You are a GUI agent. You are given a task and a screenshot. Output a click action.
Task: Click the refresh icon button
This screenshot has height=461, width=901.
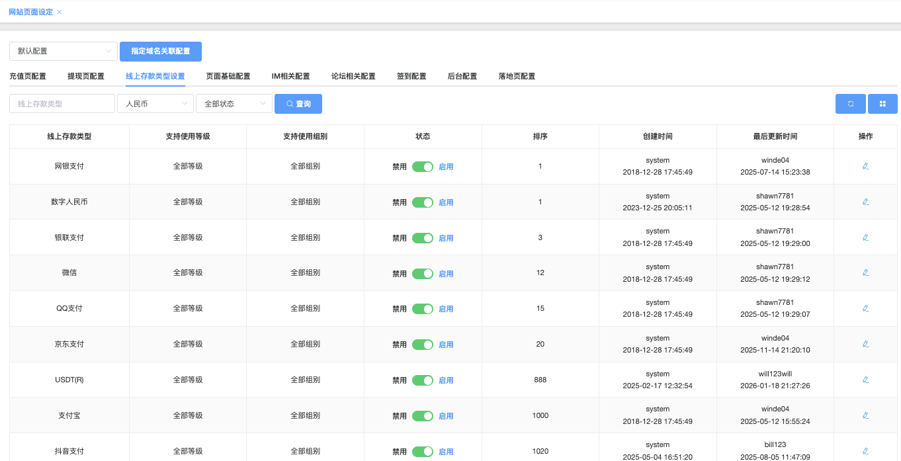pos(851,104)
